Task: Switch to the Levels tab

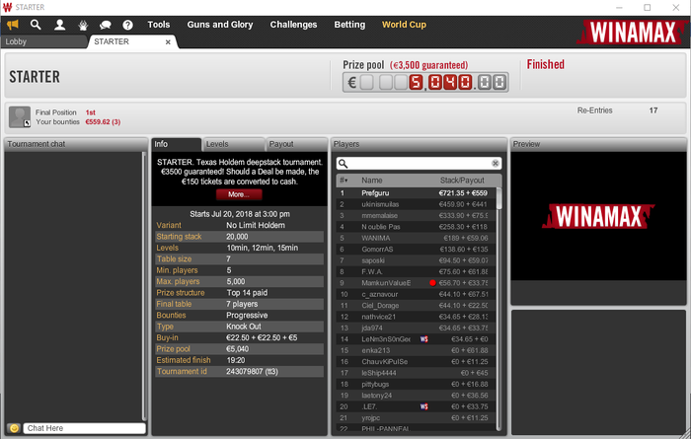Action: [234, 144]
